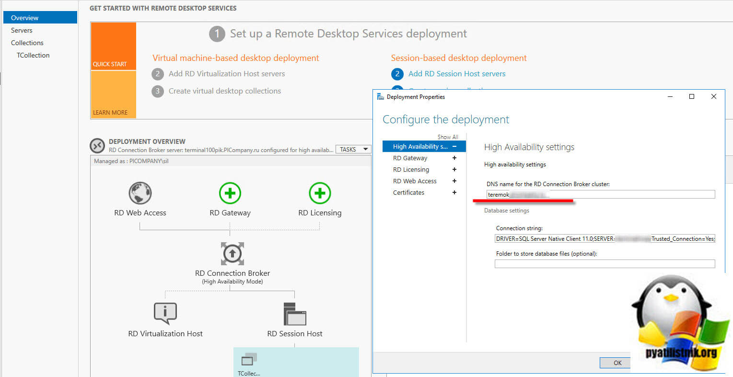733x377 pixels.
Task: Collapse High Availability settings with its minus control
Action: point(454,146)
